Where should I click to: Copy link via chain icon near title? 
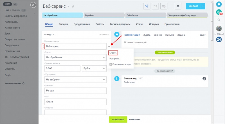(73, 6)
